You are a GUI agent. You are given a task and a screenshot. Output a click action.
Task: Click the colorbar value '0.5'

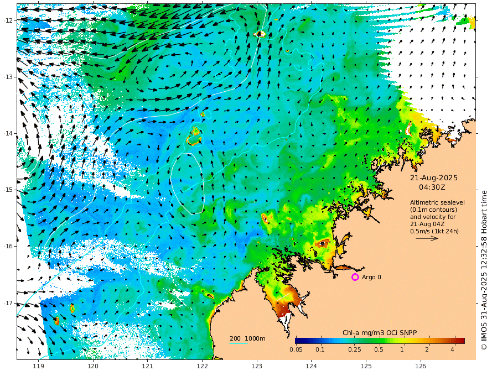pos(379,349)
